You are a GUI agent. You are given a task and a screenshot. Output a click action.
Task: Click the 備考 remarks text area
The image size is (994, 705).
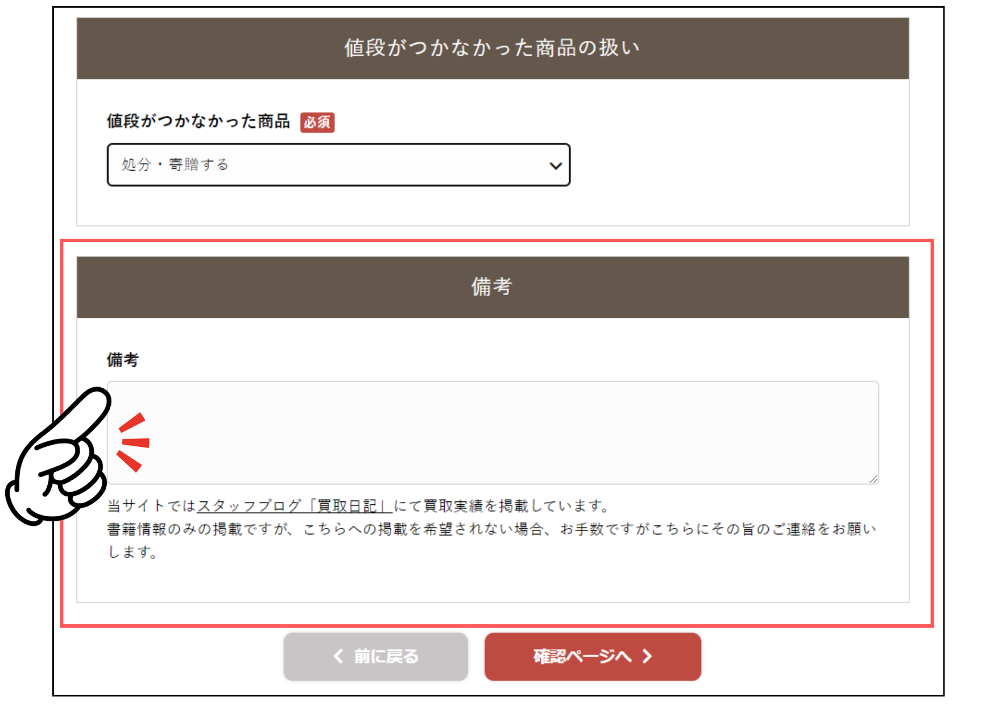click(x=492, y=432)
